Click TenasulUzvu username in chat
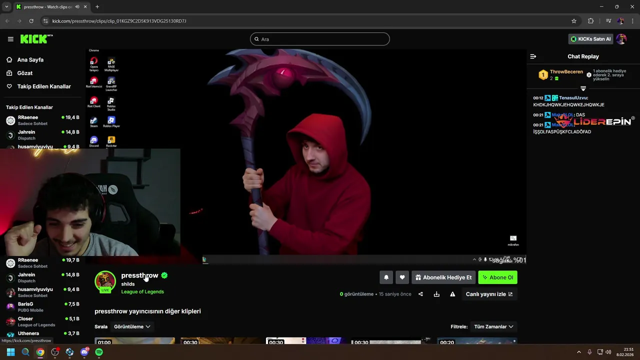Screen dimensions: 640x360 click(x=573, y=98)
